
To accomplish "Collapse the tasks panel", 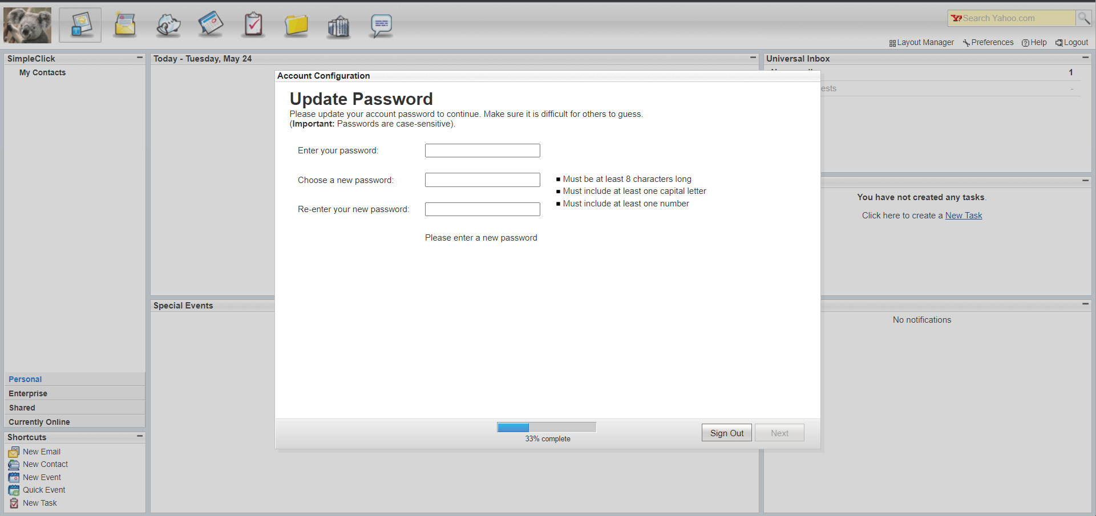I will [x=1085, y=180].
